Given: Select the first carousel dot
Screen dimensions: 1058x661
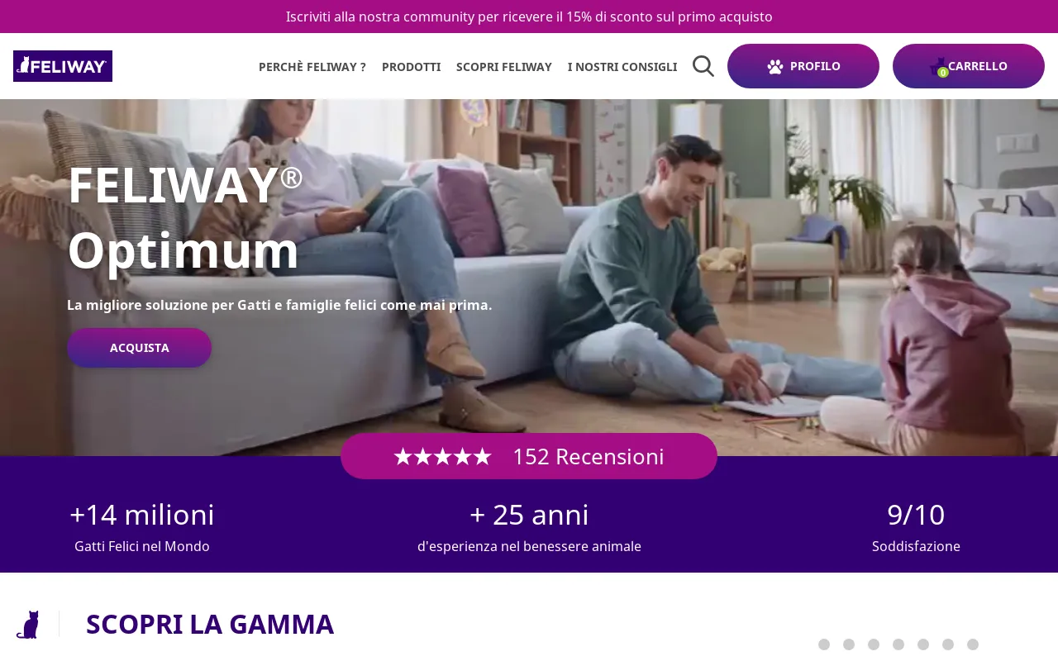Looking at the screenshot, I should pyautogui.click(x=824, y=644).
